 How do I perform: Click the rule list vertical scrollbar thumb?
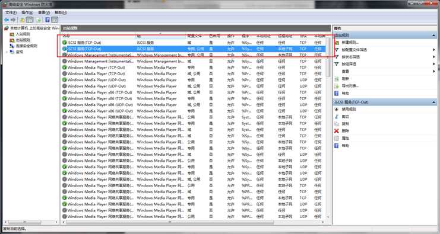pos(328,57)
